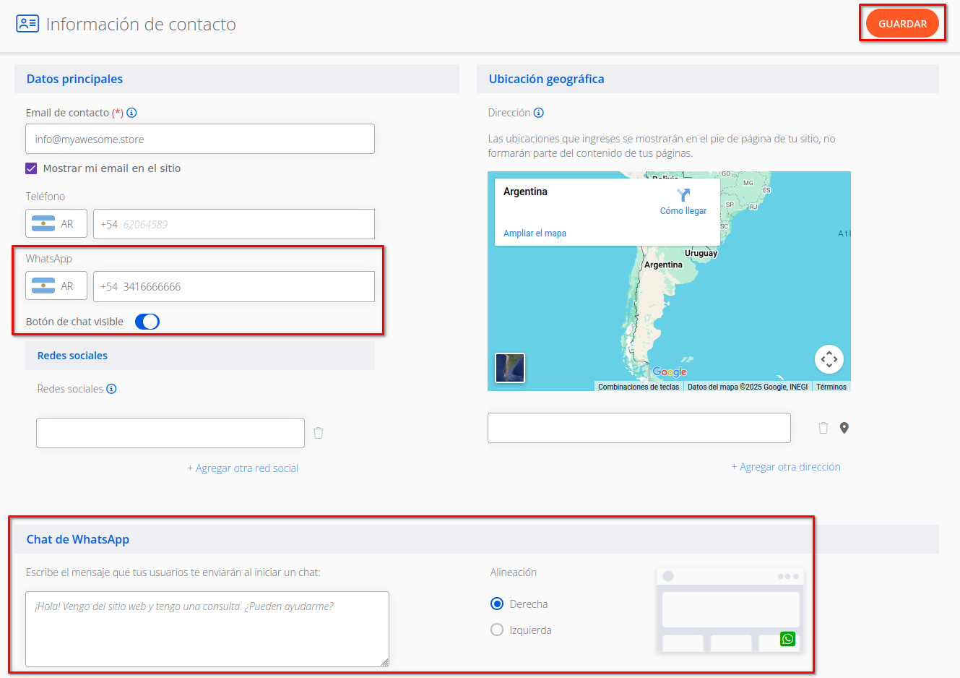Click the info icon next to Dirección

click(x=538, y=113)
